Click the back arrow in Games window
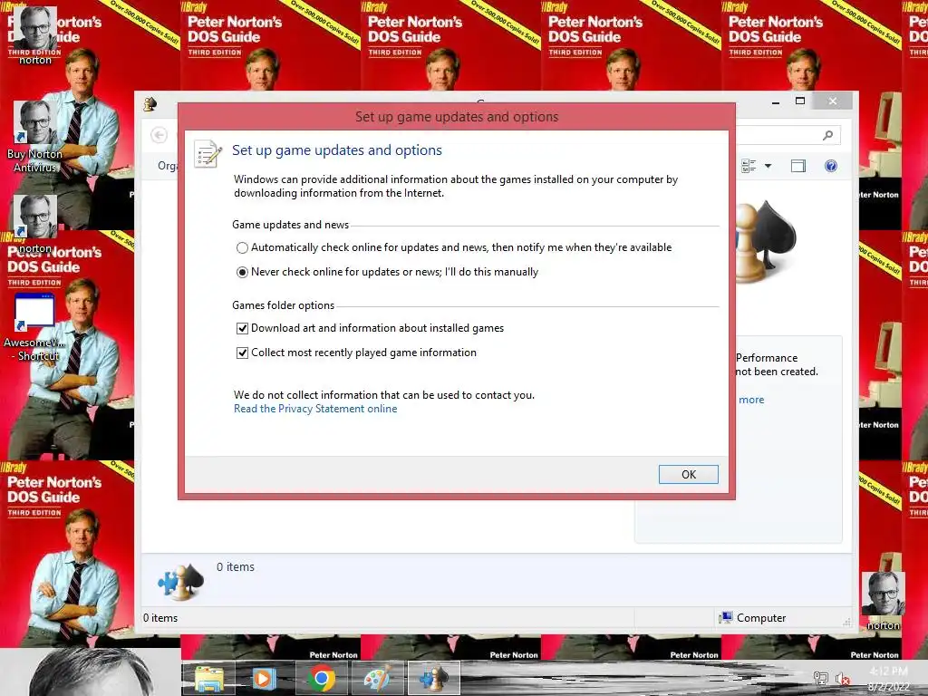Viewport: 928px width, 696px height. pos(159,136)
